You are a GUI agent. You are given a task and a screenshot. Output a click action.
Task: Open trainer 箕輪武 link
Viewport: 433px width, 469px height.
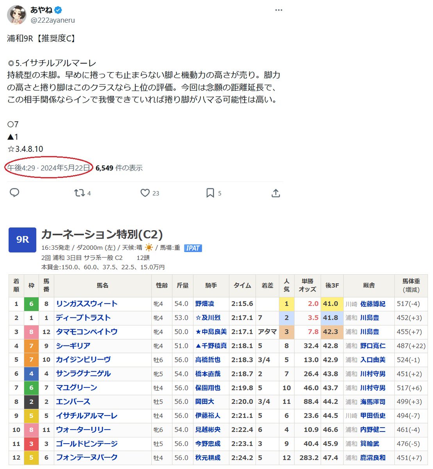pyautogui.click(x=370, y=444)
